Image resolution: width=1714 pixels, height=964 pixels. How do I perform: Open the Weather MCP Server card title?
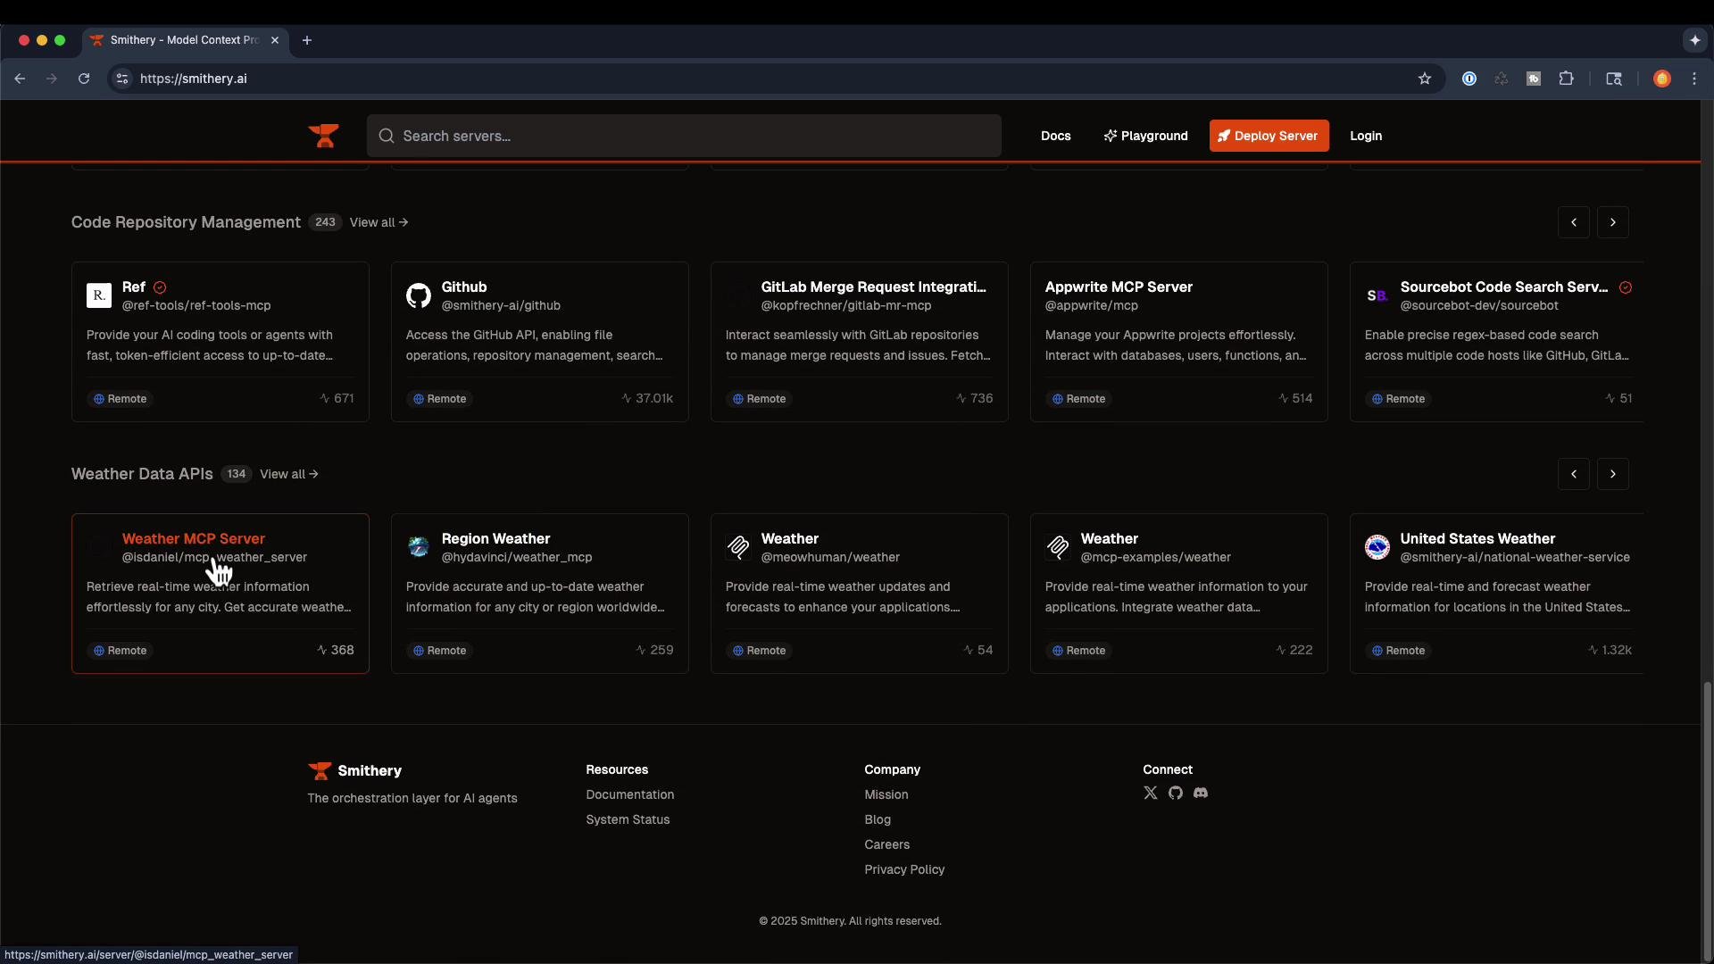pyautogui.click(x=194, y=538)
